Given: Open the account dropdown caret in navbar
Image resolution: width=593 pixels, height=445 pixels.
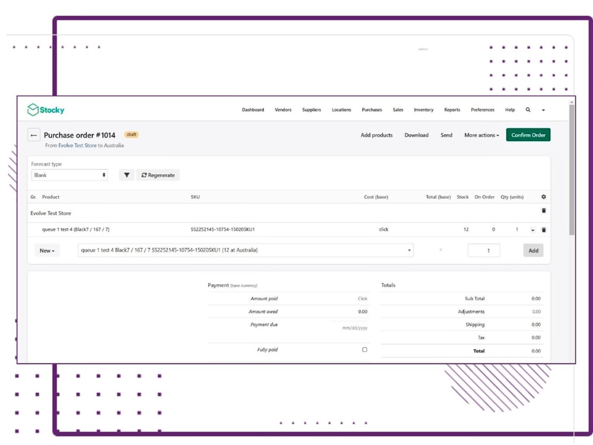Looking at the screenshot, I should tap(543, 110).
